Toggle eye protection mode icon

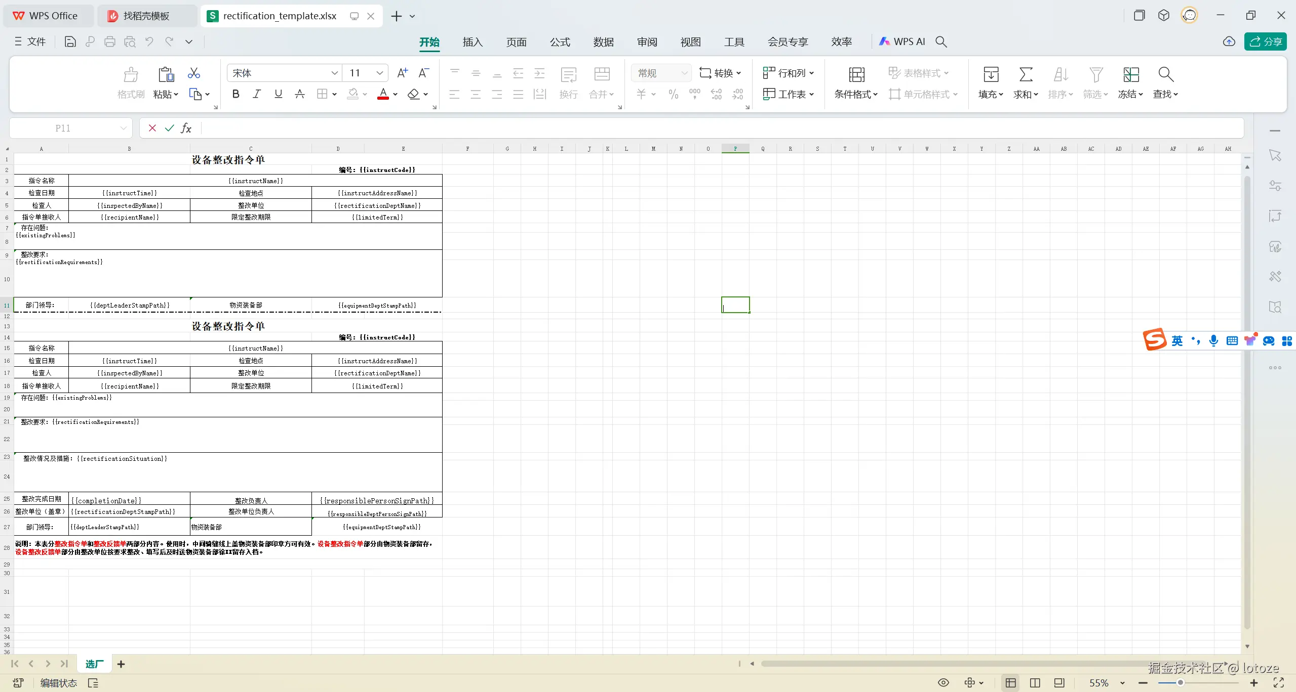[x=943, y=683]
